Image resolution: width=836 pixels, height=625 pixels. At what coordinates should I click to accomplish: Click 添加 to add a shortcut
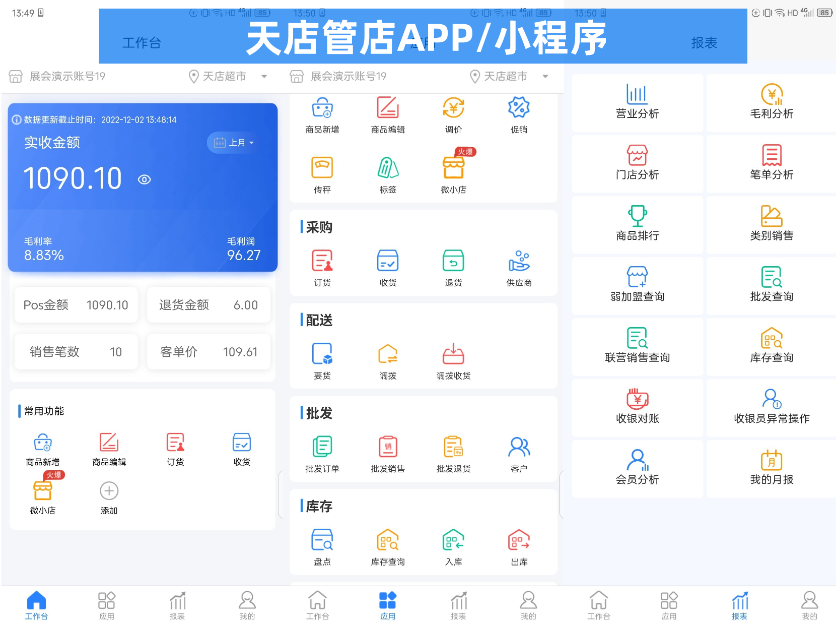108,497
